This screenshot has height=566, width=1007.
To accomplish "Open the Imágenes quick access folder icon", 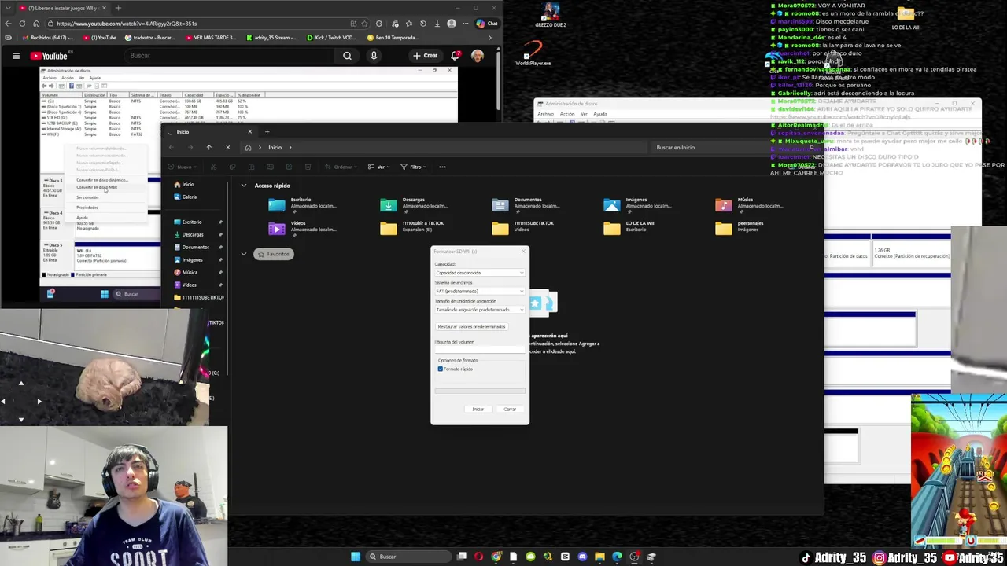I will tap(612, 204).
